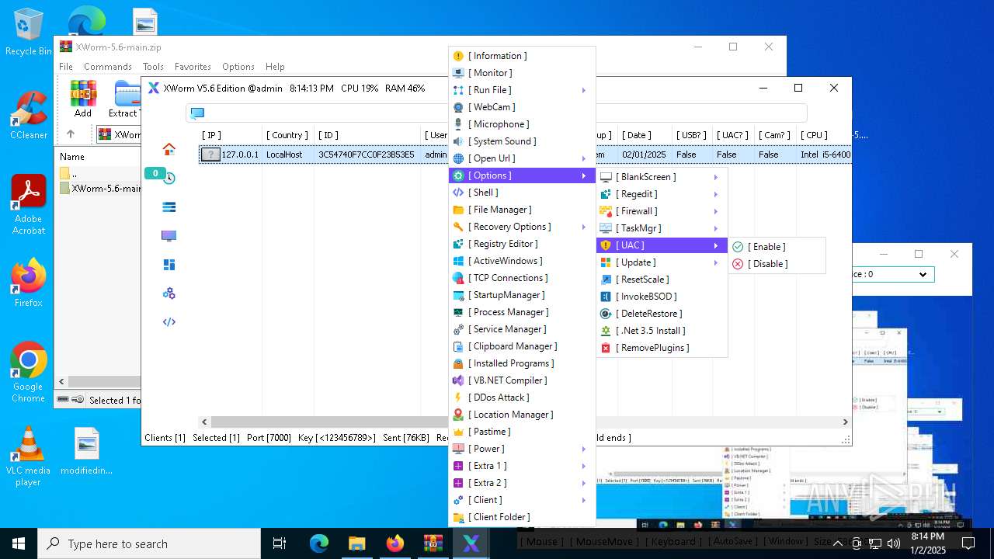The height and width of the screenshot is (559, 994).
Task: Choose Enable in the UAC submenu
Action: point(777,247)
